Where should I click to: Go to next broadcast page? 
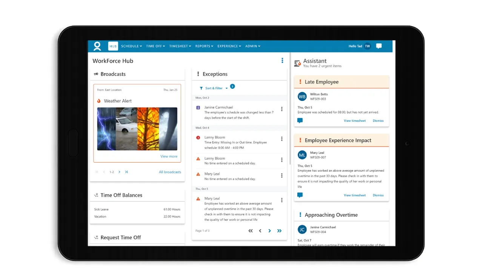(x=119, y=172)
